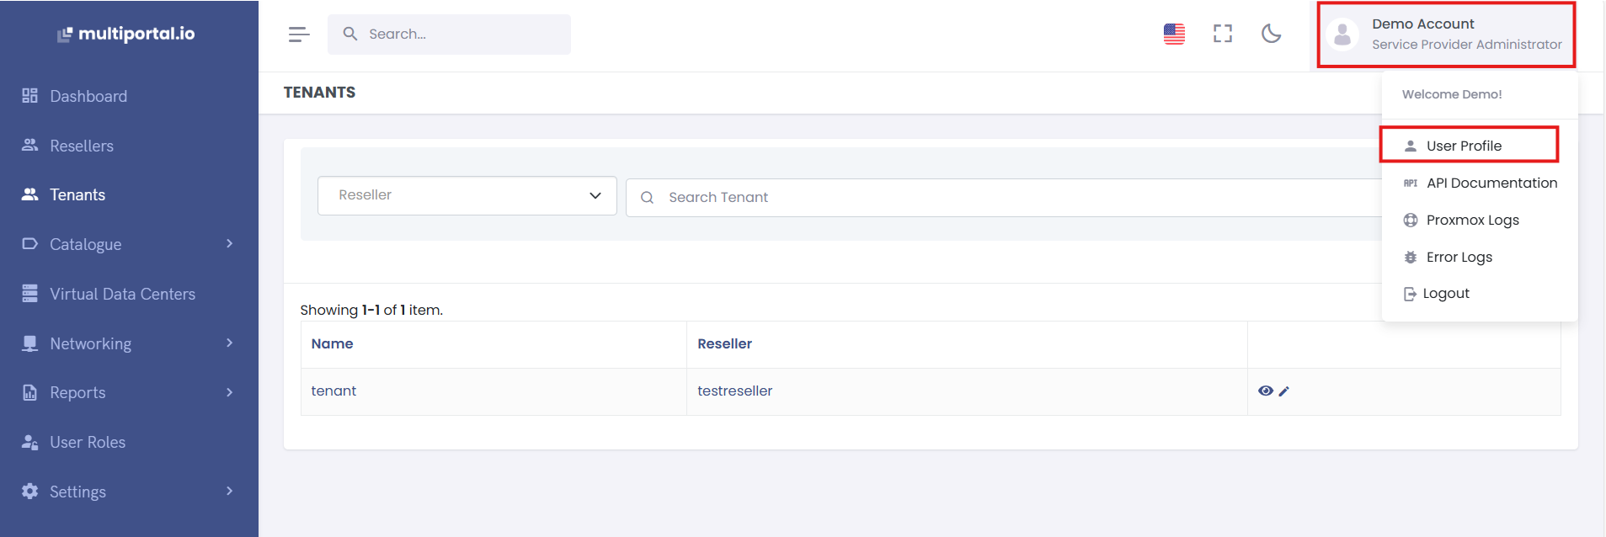
Task: Click the Virtual Data Centers server icon
Action: click(29, 293)
